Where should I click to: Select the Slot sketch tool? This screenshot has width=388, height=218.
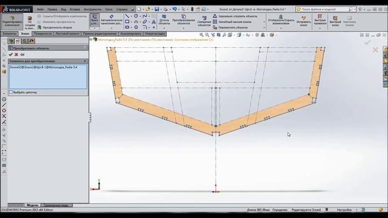[x=127, y=27]
